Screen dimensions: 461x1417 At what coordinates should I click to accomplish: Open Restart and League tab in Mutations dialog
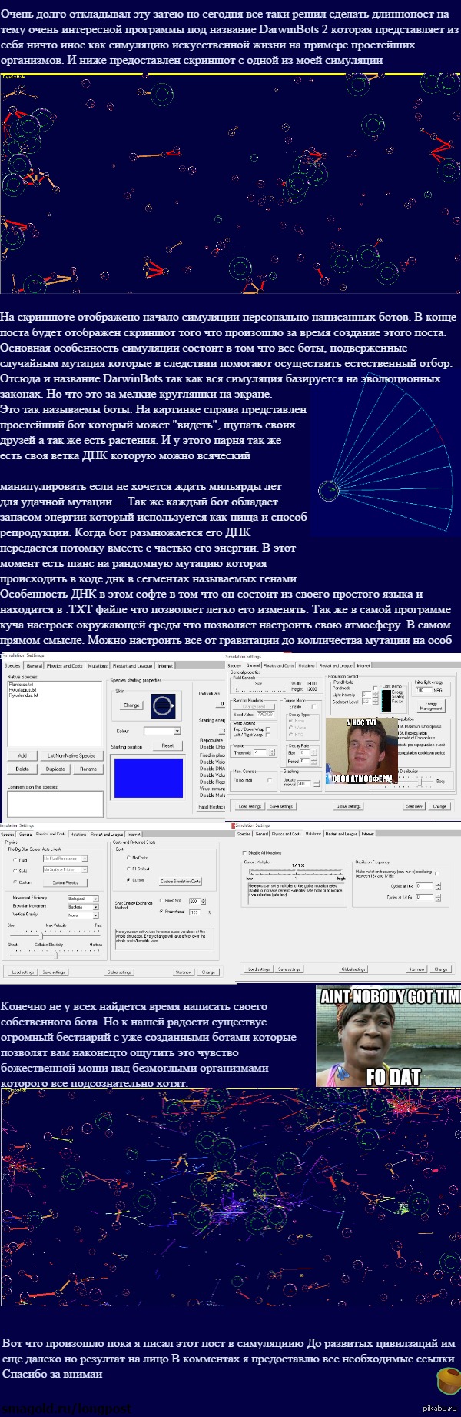(x=340, y=834)
